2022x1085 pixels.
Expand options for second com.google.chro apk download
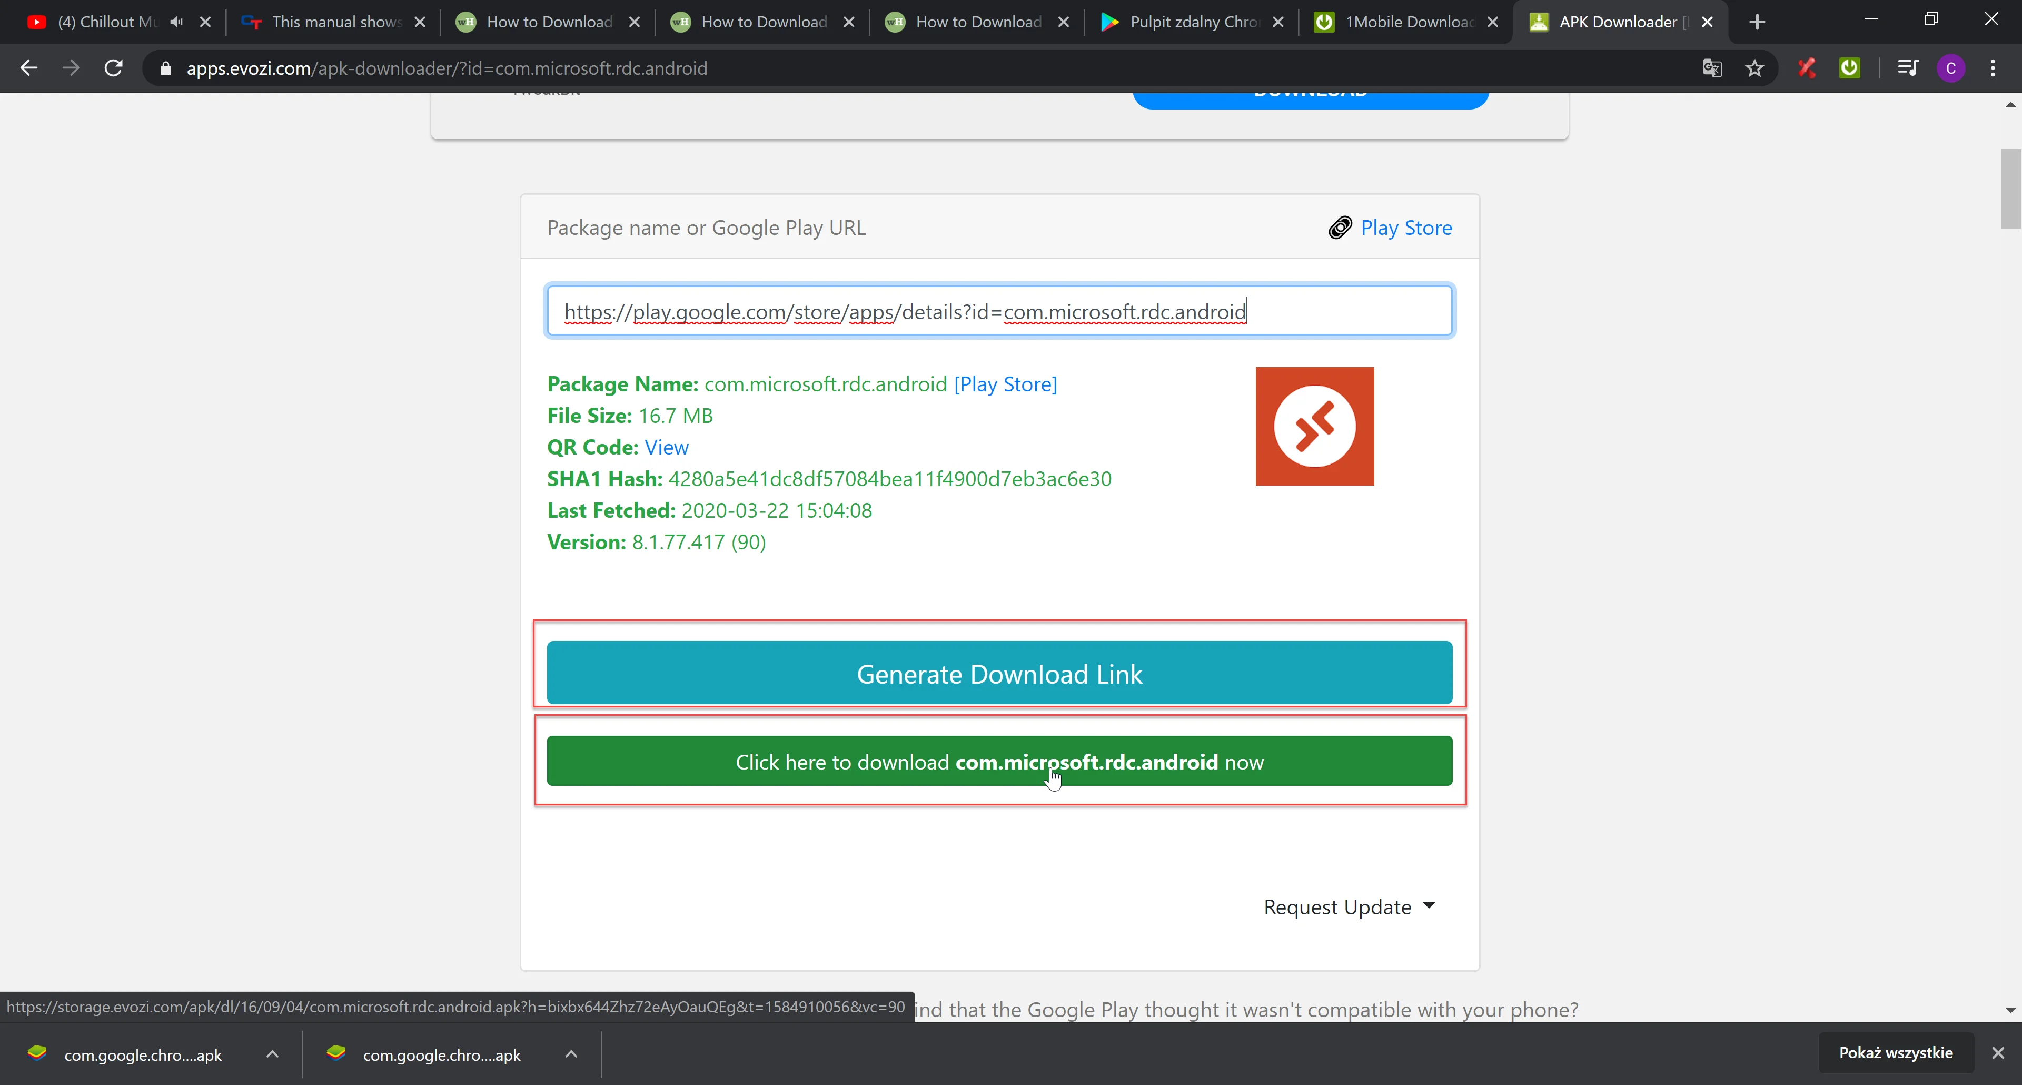tap(571, 1054)
